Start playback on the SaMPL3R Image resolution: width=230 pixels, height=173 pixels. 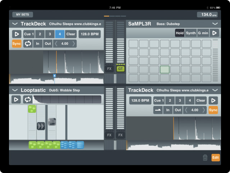(215, 33)
